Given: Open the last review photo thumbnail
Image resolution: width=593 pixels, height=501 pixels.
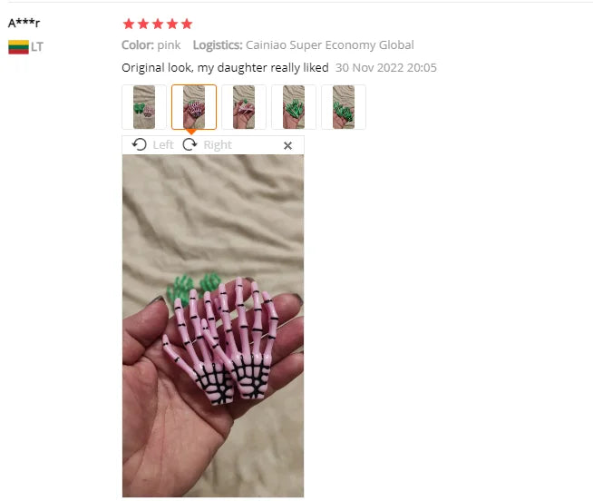Looking at the screenshot, I should click(344, 107).
